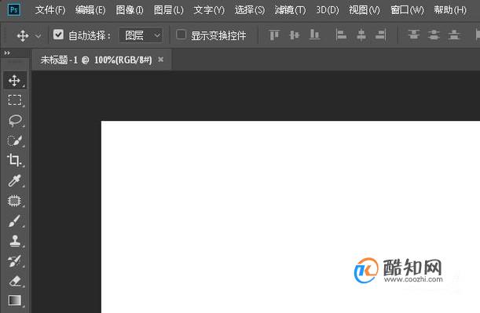Expand the toolbox with double-arrow

pyautogui.click(x=7, y=53)
